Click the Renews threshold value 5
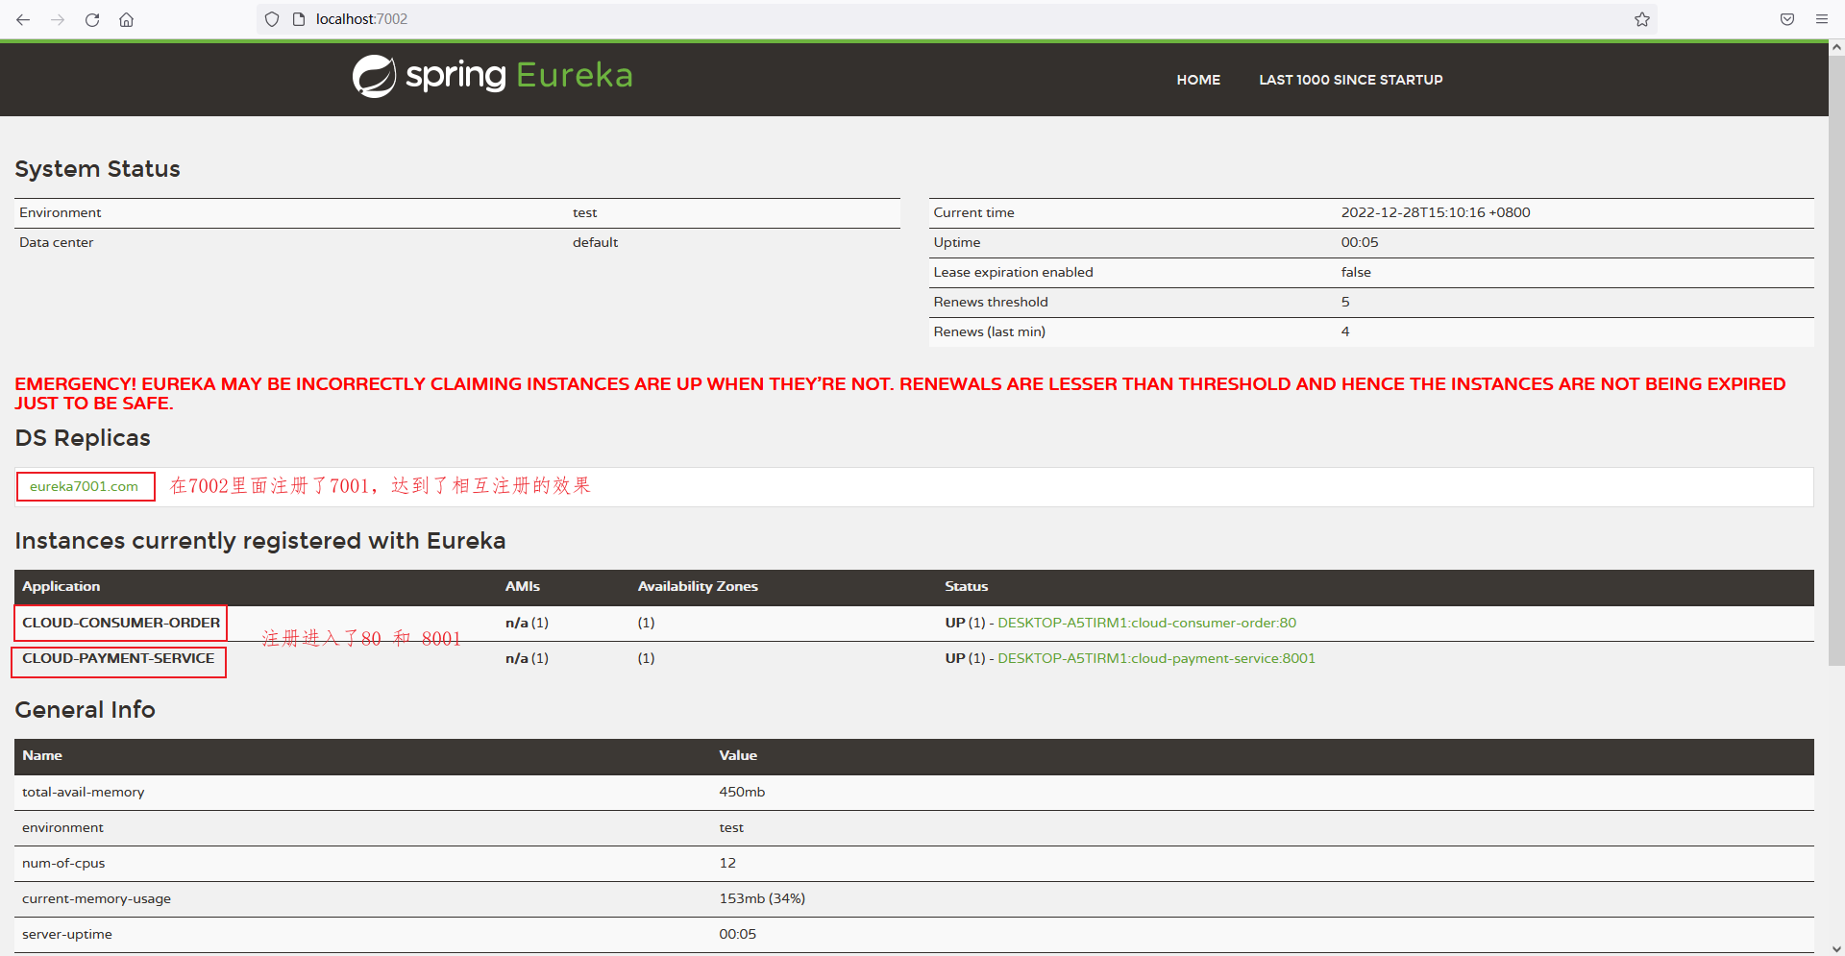The image size is (1845, 956). point(1345,302)
